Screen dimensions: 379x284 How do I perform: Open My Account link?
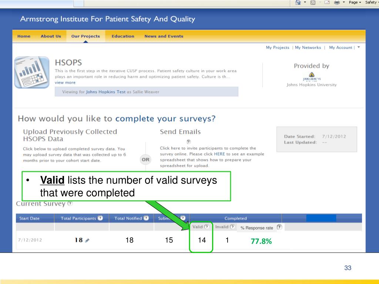click(341, 48)
